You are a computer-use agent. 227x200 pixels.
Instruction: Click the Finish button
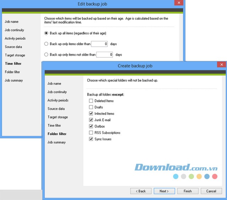click(x=188, y=191)
